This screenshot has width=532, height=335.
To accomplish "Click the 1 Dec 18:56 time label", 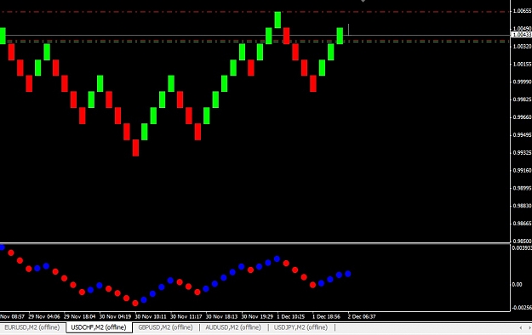I will (326, 316).
